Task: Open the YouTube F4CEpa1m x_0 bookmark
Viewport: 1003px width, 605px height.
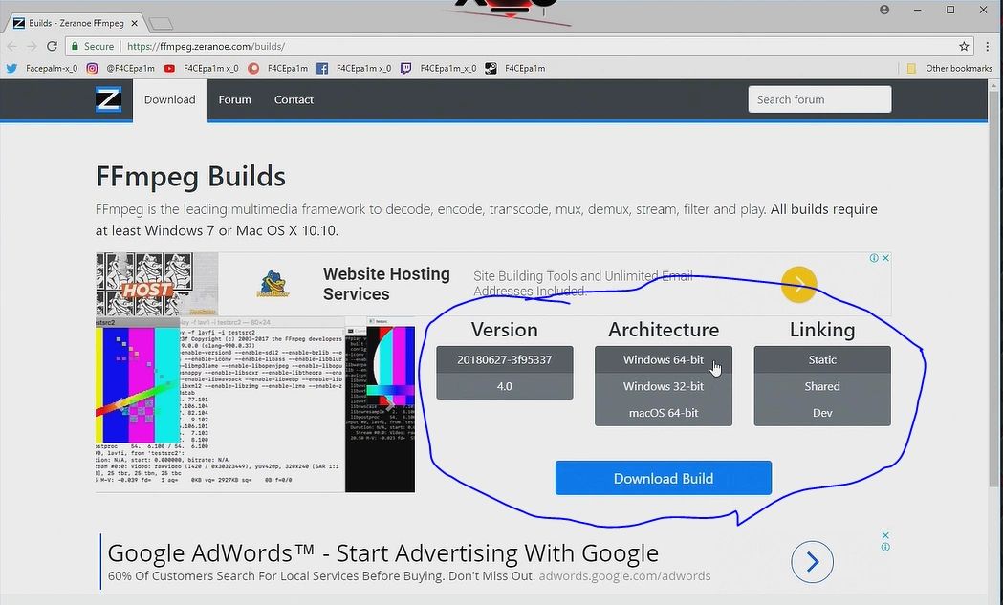Action: pyautogui.click(x=202, y=68)
